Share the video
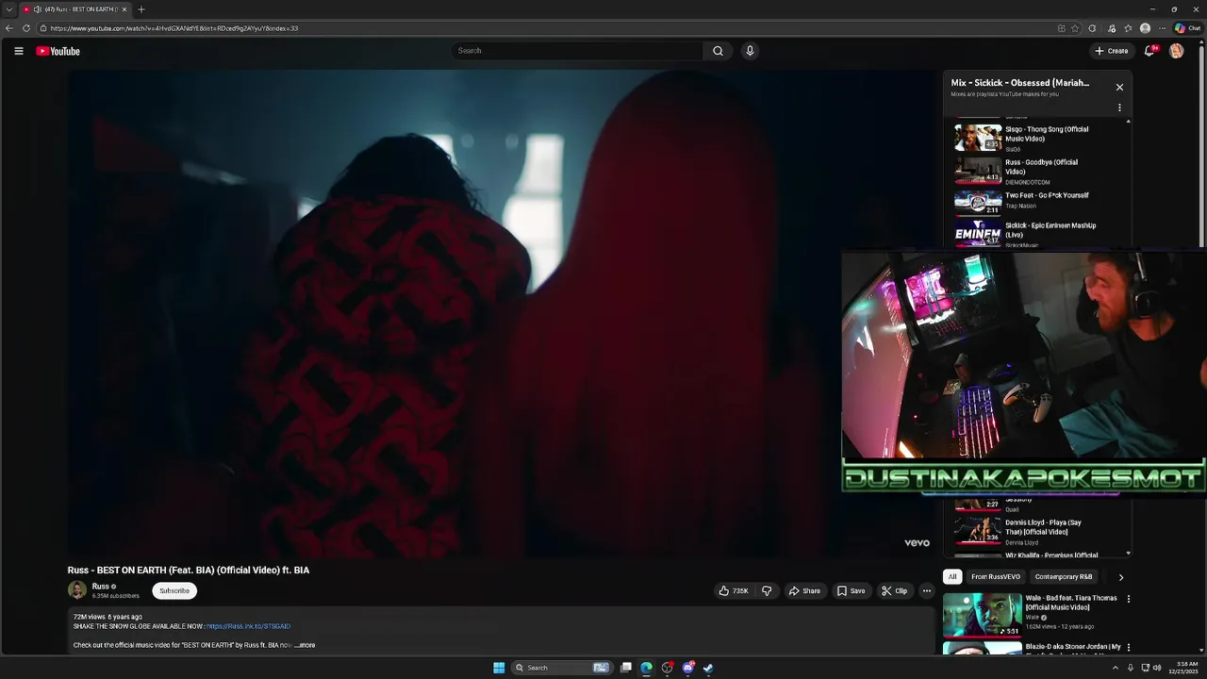The image size is (1207, 679). 804,591
